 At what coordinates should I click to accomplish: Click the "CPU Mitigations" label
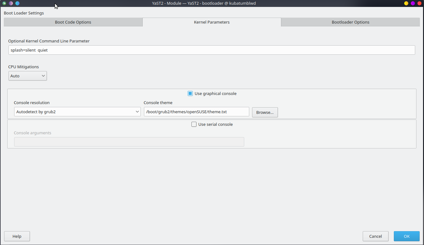point(24,67)
